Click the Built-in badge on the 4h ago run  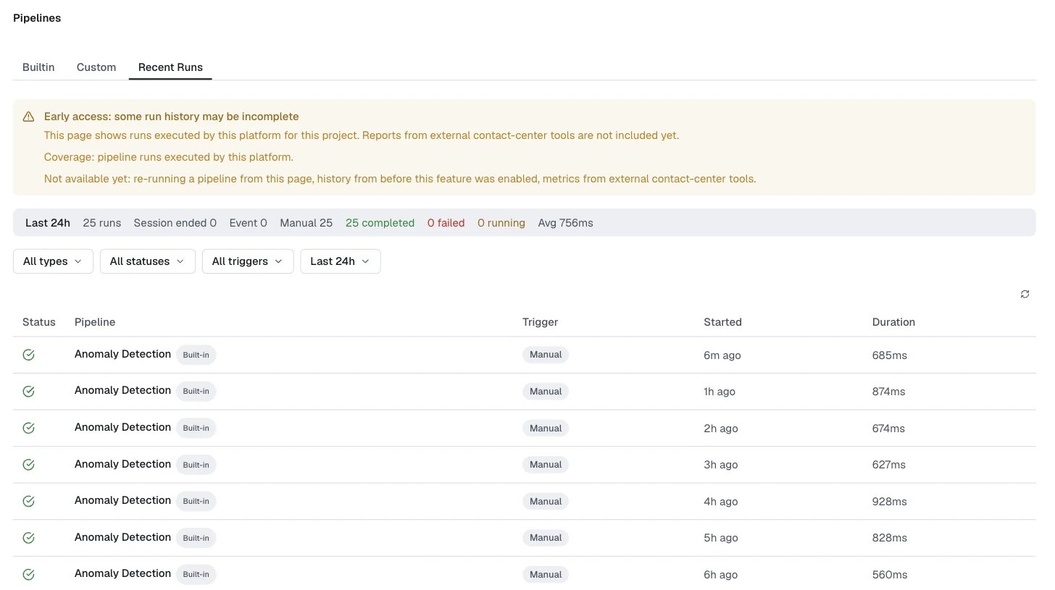pos(196,501)
